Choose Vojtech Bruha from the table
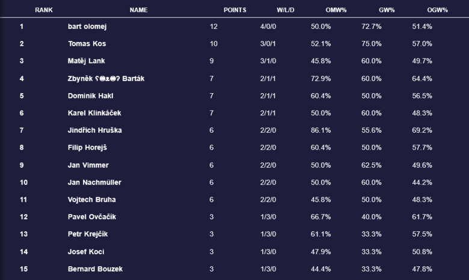Screen dimensions: 469x280 (x=92, y=199)
